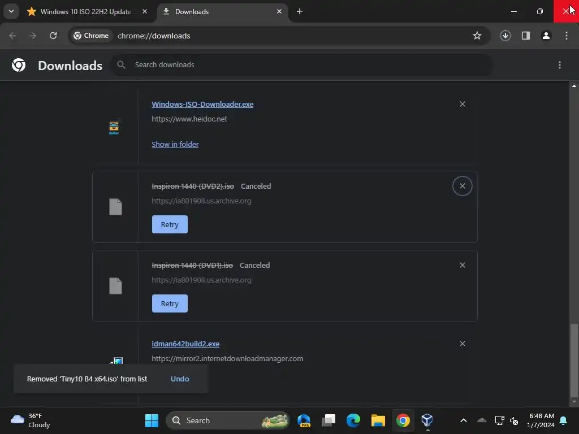Close the Downloads tab

click(279, 11)
